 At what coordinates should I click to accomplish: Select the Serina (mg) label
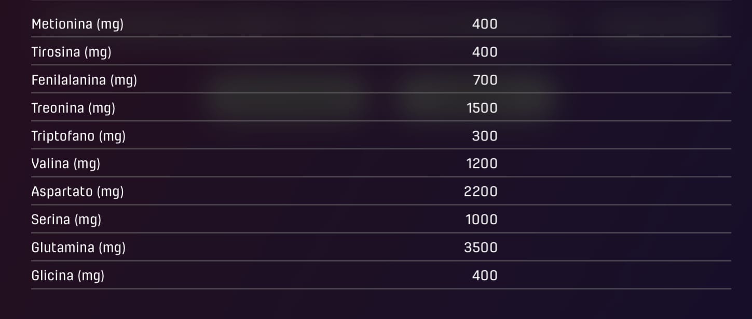click(66, 220)
